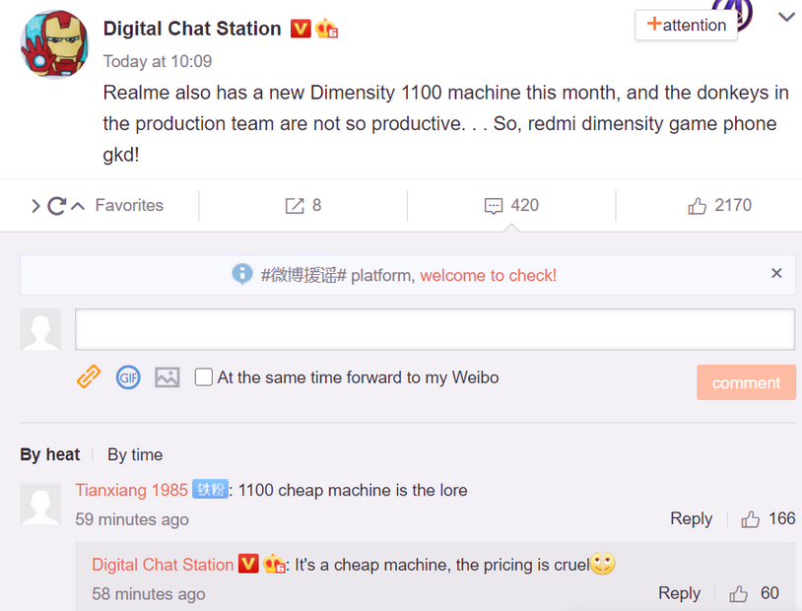Screen dimensions: 802x611
Task: Reply to Tianxiang 1985's comment
Action: pyautogui.click(x=691, y=518)
